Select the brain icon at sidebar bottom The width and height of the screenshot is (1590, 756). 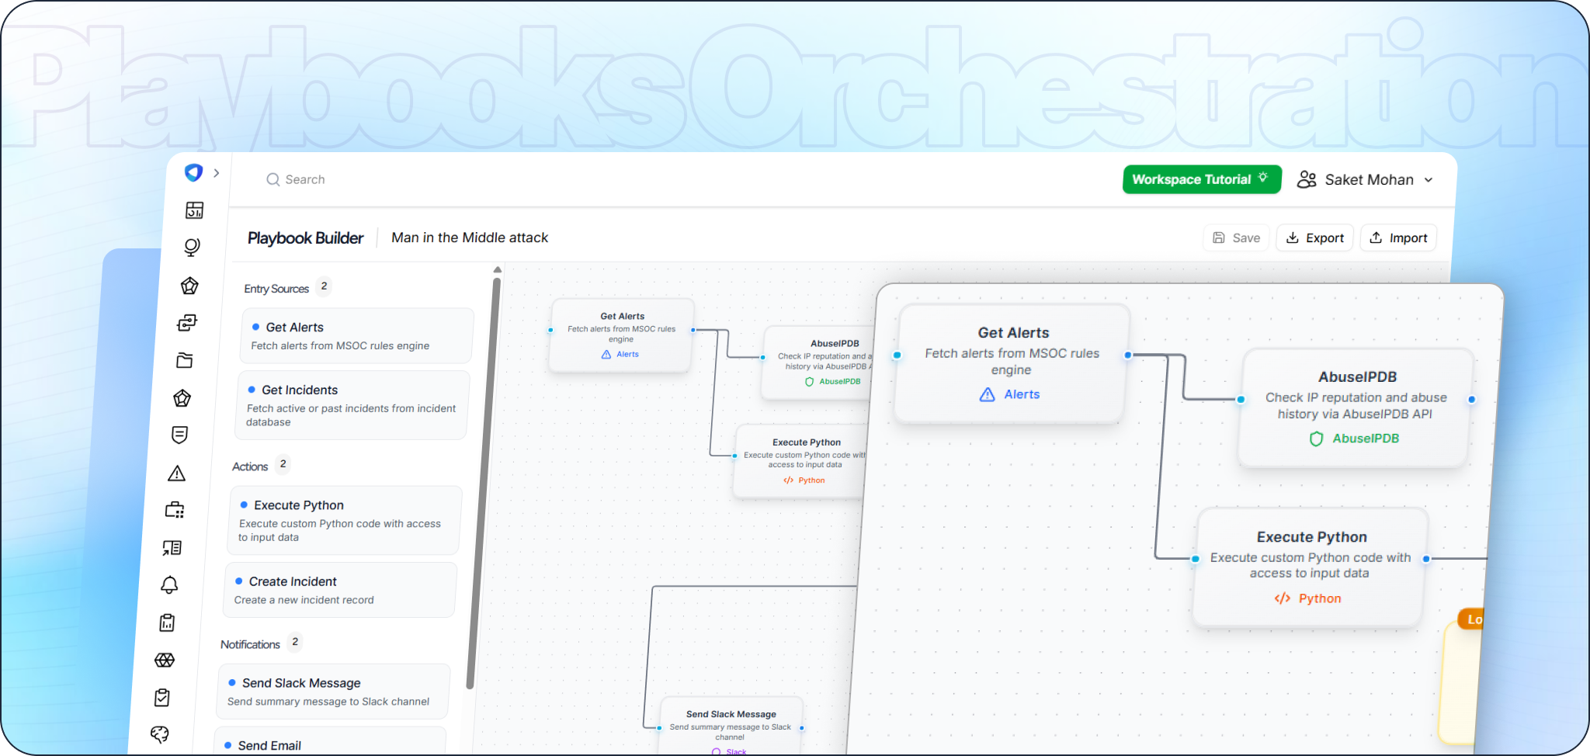(x=161, y=734)
